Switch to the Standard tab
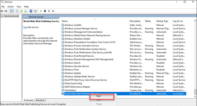197x106 pixels. (x=40, y=100)
